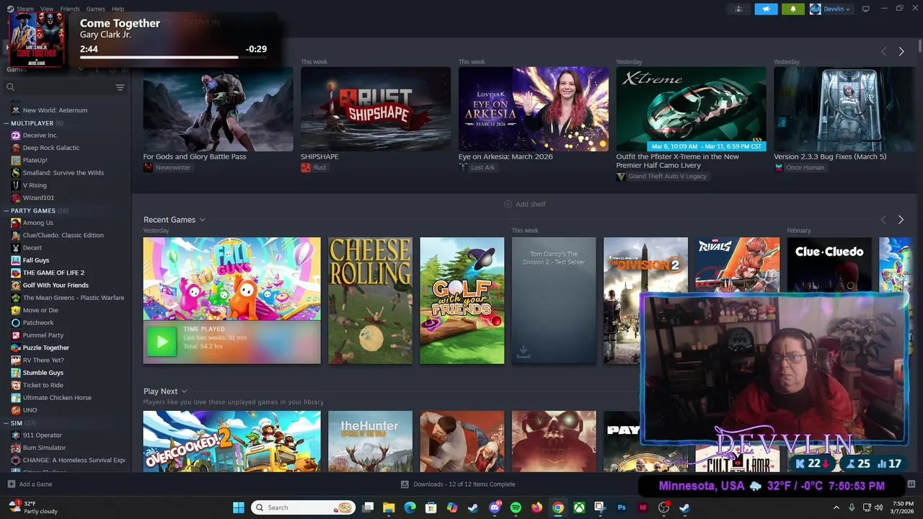This screenshot has height=519, width=923.
Task: Open SHIPSHAPE Rust news item
Action: click(376, 109)
